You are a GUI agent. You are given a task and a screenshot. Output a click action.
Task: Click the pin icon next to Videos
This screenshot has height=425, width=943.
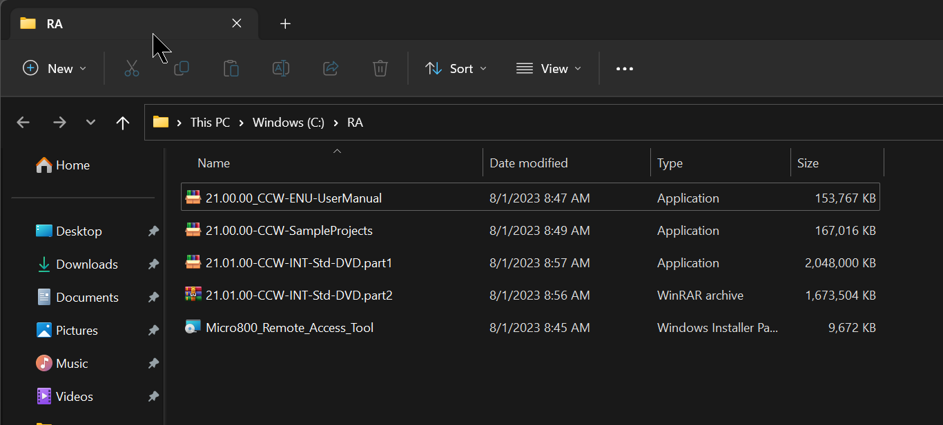(x=153, y=397)
